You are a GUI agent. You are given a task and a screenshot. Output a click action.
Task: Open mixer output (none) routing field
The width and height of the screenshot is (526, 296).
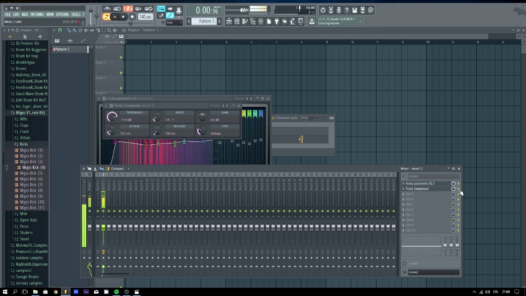(x=433, y=272)
